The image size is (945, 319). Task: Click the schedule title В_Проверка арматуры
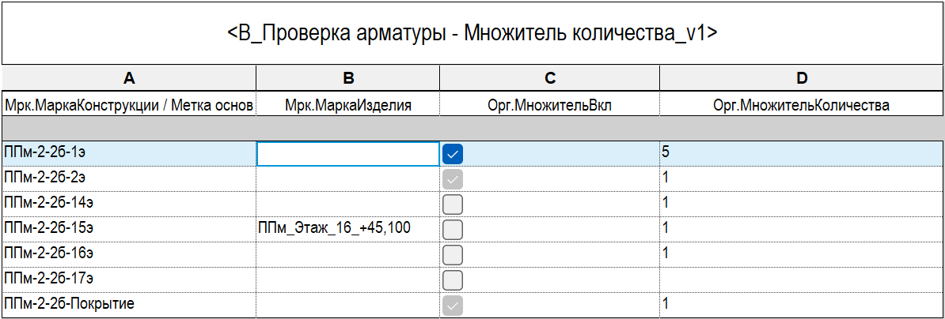[x=472, y=33]
